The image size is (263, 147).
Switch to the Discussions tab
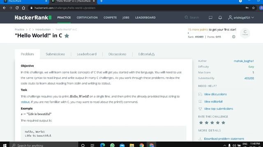point(117,54)
